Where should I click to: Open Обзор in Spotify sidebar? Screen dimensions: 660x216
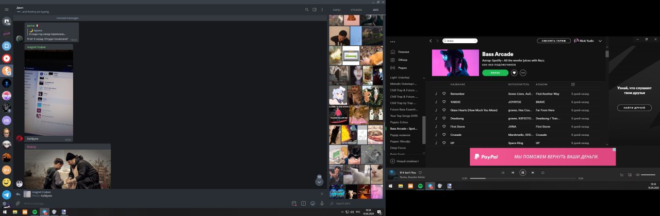tap(402, 60)
